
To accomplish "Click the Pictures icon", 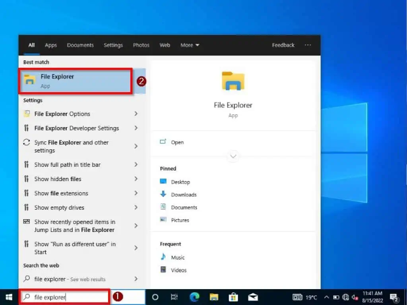I will click(x=163, y=219).
